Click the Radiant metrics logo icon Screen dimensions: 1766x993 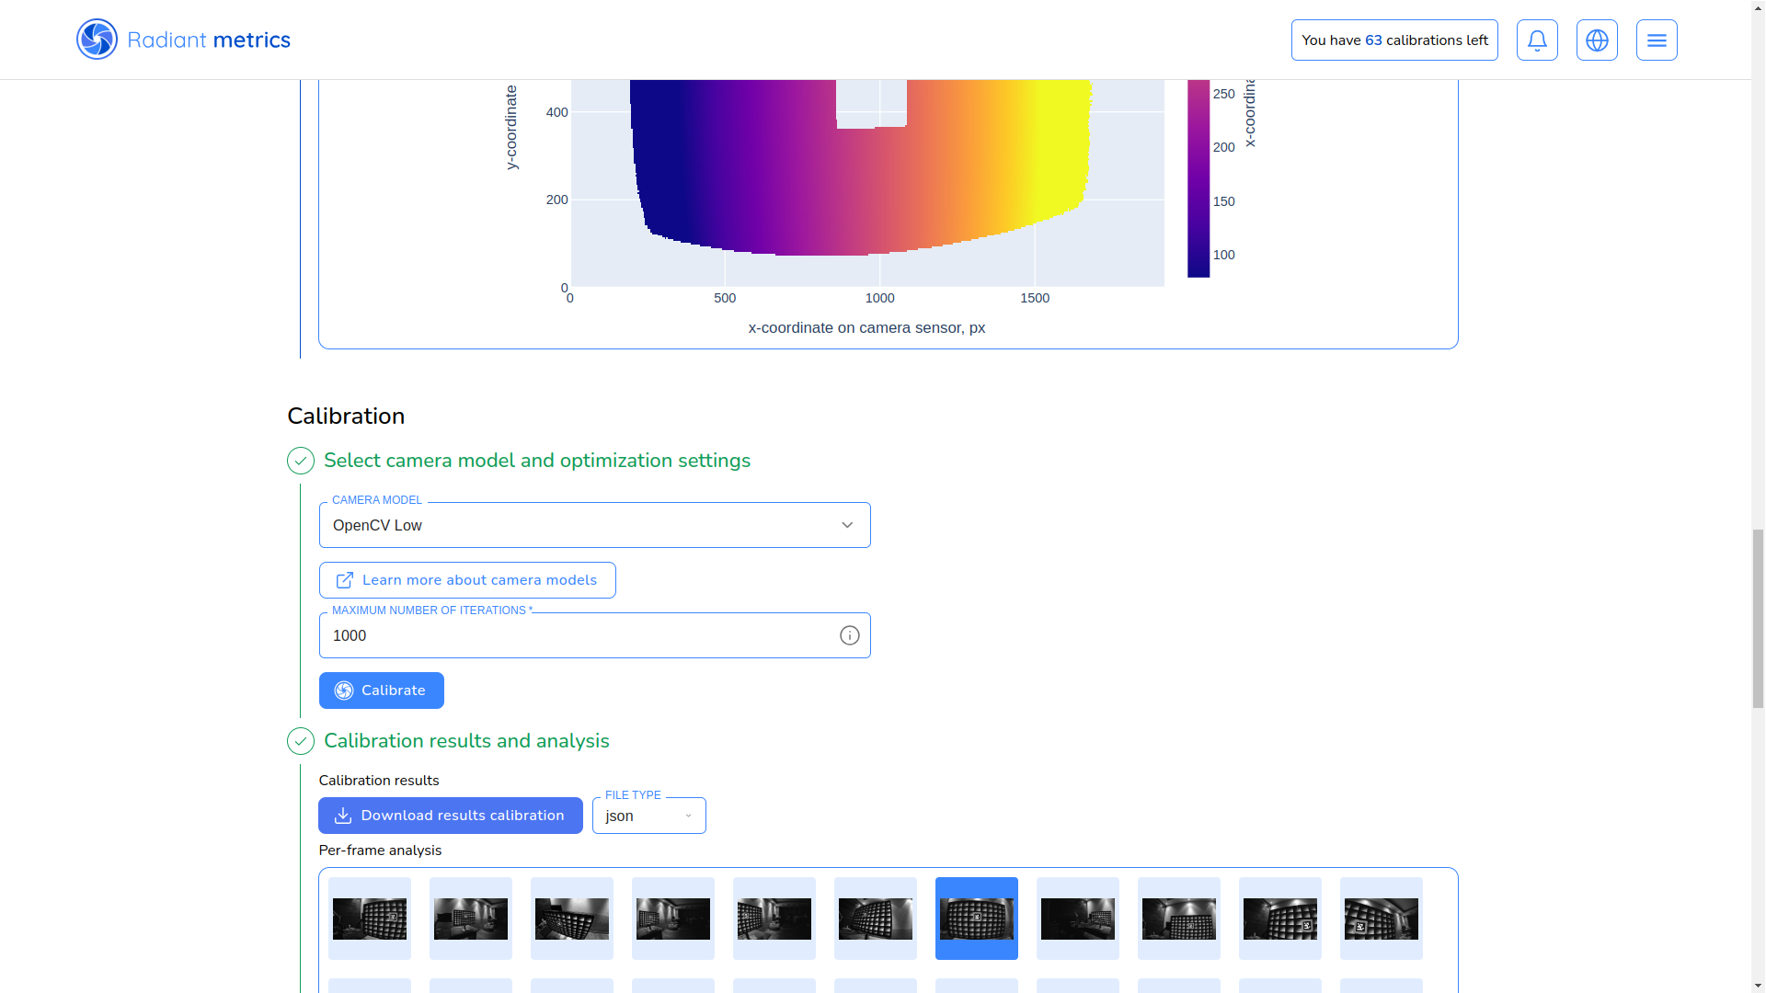tap(97, 40)
